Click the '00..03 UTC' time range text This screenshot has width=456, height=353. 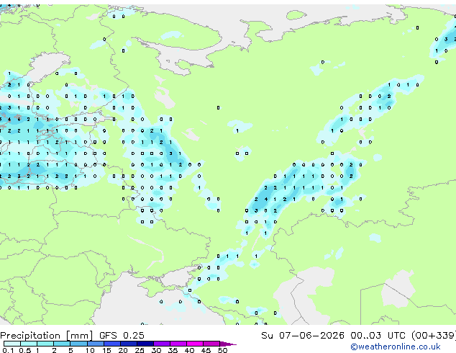pos(378,336)
